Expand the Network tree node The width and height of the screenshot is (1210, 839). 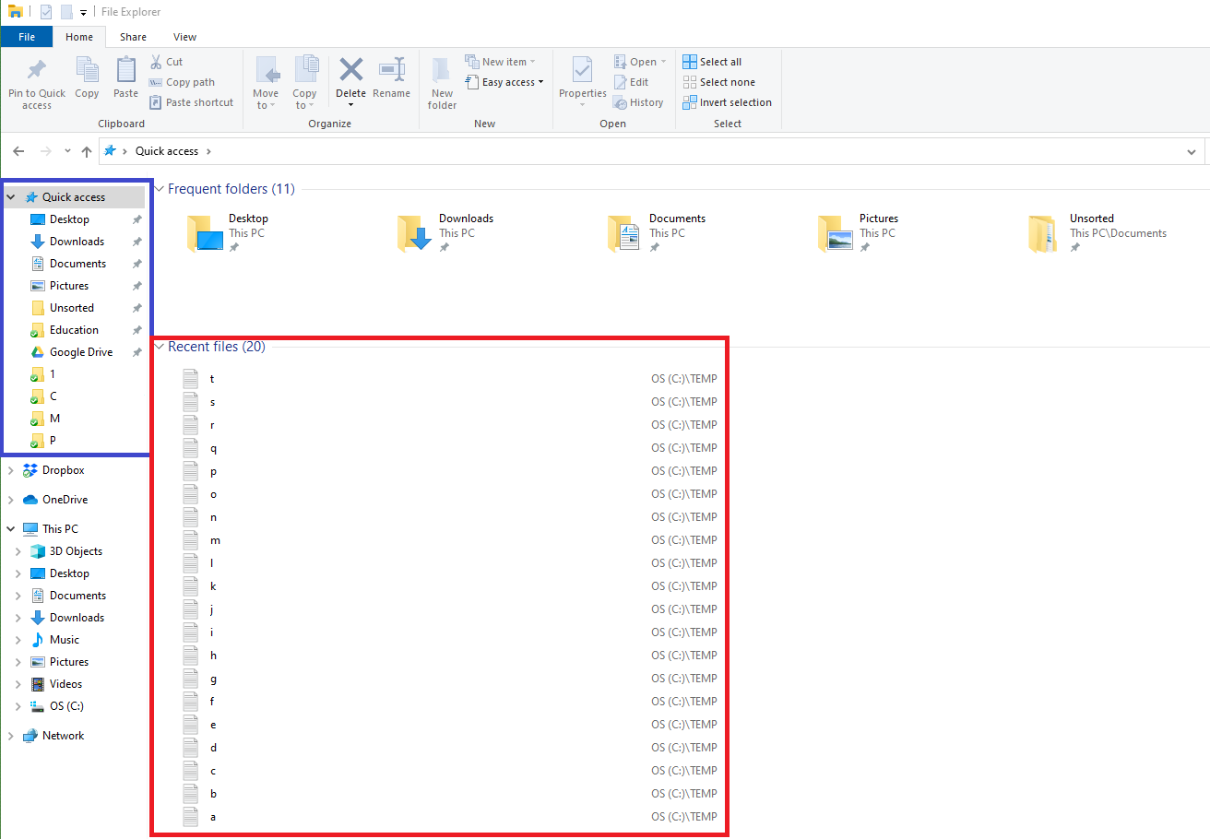11,736
